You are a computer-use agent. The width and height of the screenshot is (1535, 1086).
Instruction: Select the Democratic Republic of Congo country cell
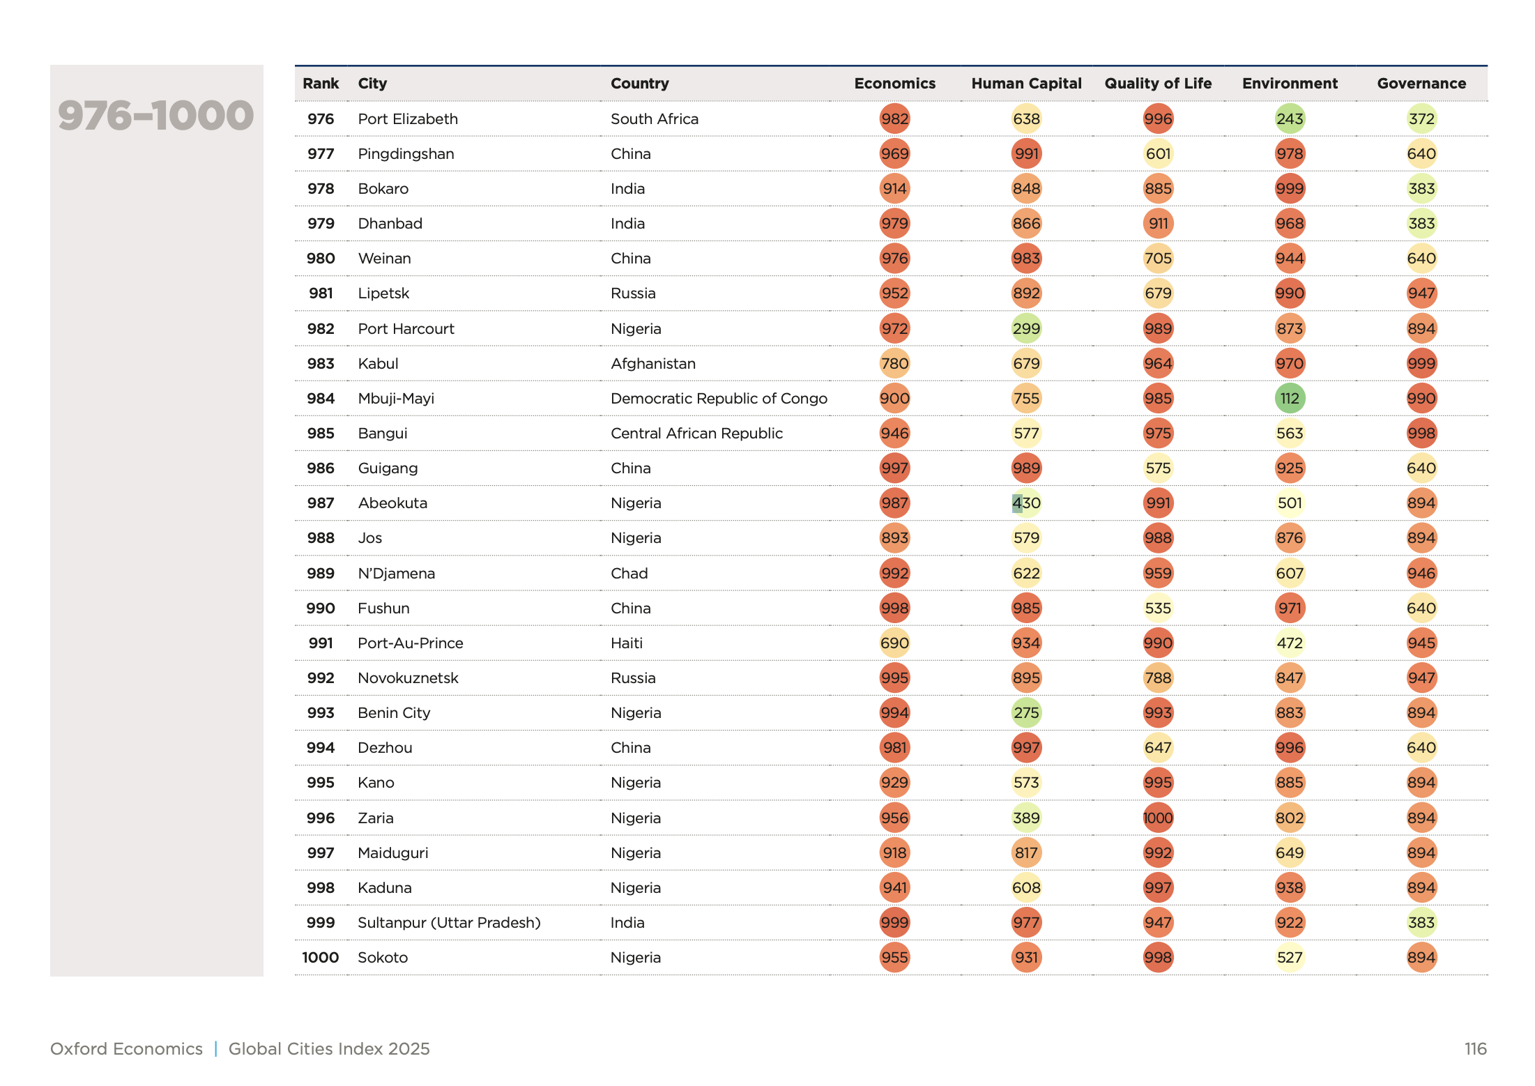tap(719, 399)
